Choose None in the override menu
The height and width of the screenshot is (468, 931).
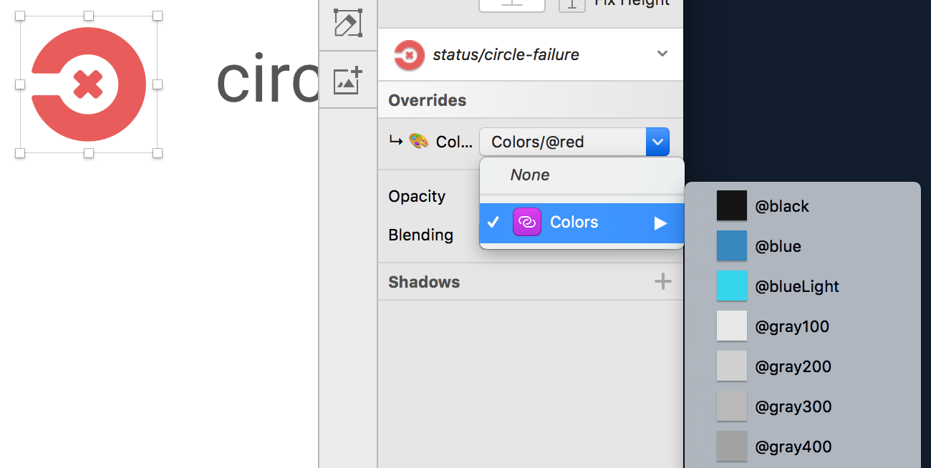pos(530,175)
